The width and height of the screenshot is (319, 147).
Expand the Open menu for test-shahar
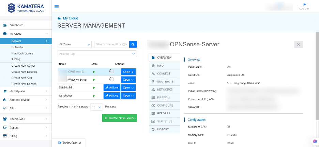coord(128,96)
